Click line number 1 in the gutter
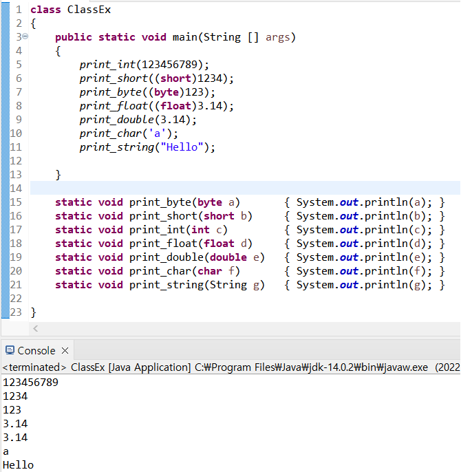 point(19,10)
